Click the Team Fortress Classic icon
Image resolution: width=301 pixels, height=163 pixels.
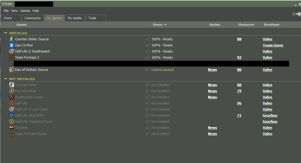point(12,134)
